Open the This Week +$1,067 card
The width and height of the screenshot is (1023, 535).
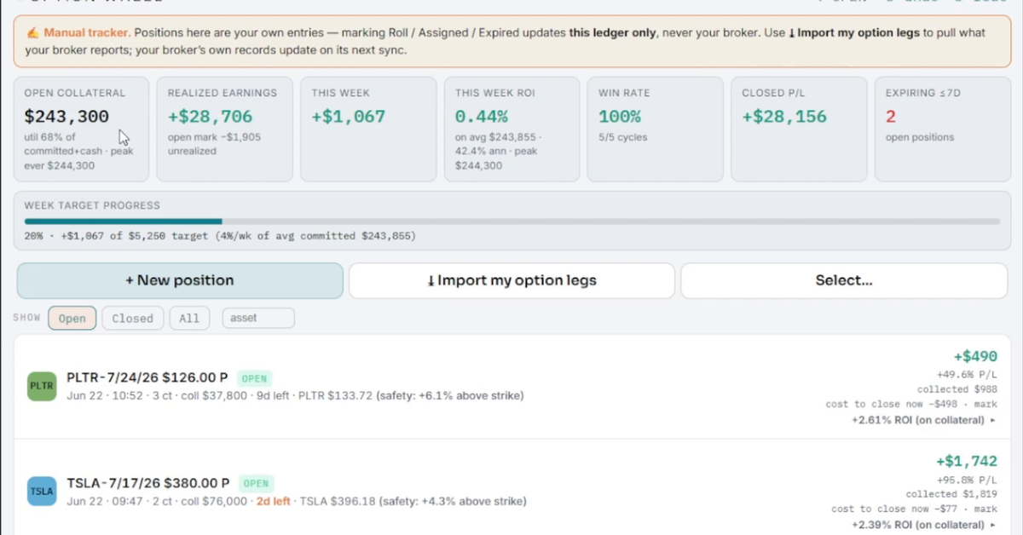coord(368,129)
